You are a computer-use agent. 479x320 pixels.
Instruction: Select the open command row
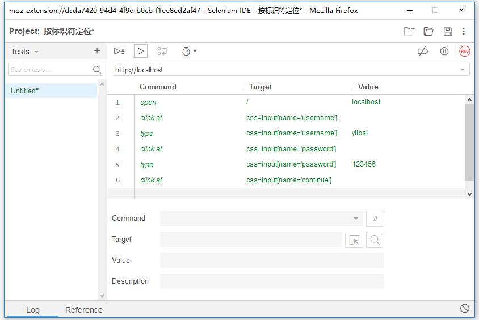point(286,103)
